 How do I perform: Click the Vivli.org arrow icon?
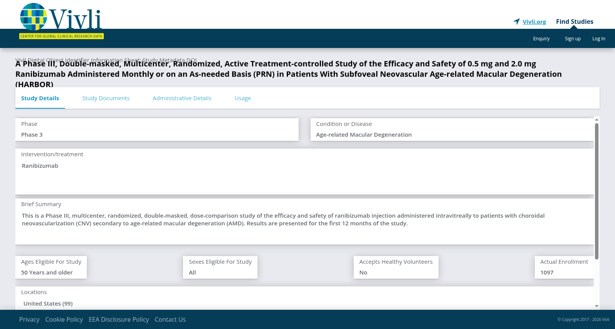click(517, 21)
